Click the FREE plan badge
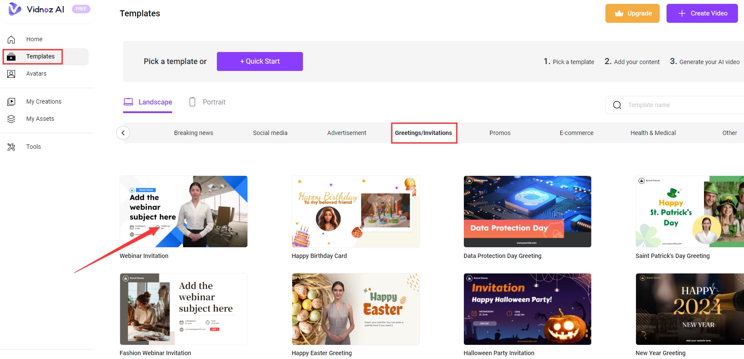Viewport: 744px width, 359px height. tap(81, 9)
